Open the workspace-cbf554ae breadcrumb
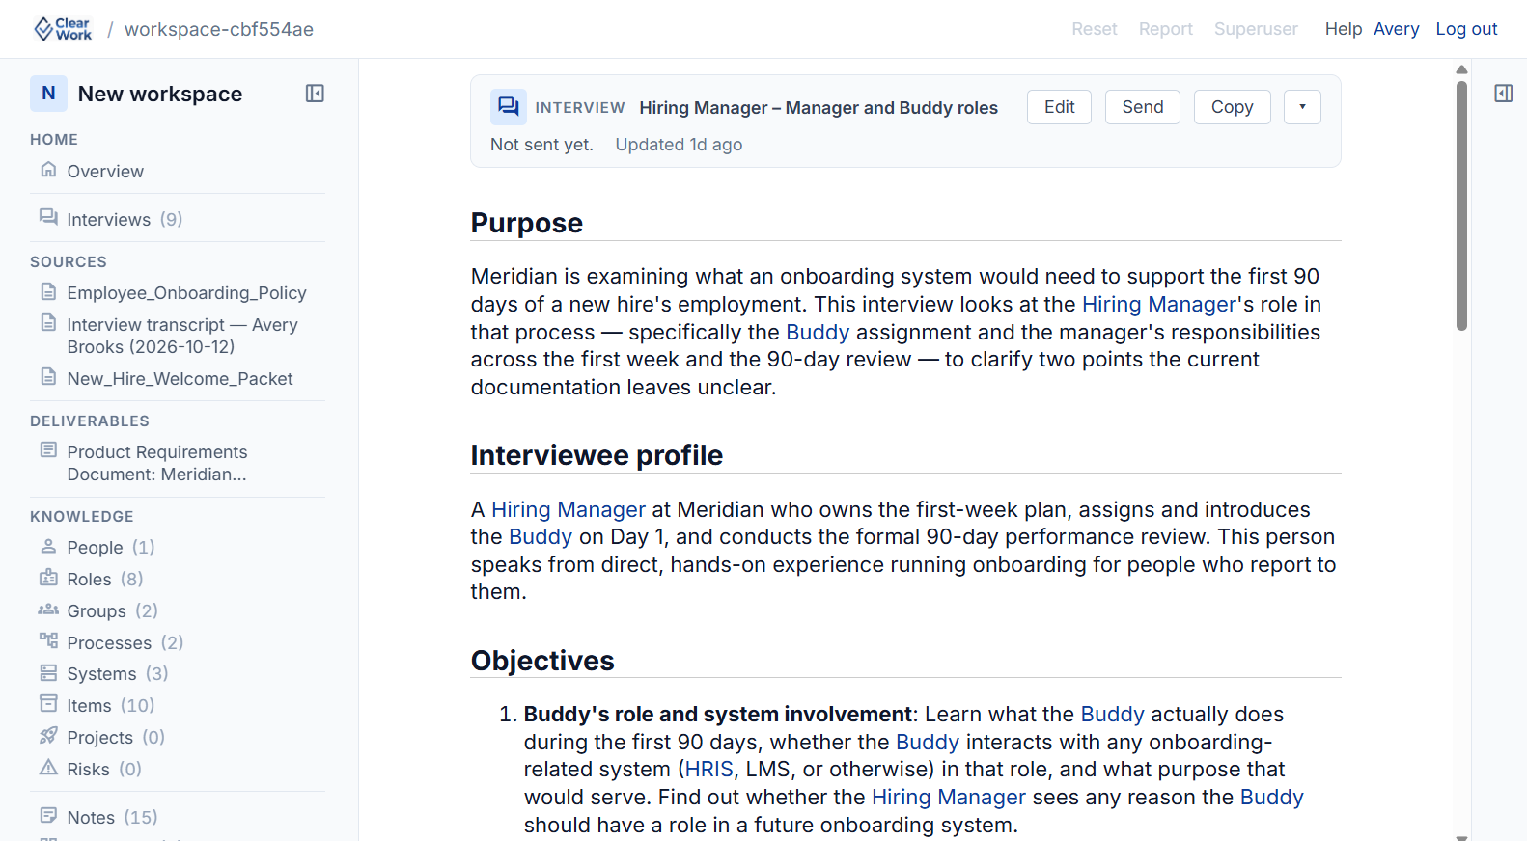 (219, 29)
